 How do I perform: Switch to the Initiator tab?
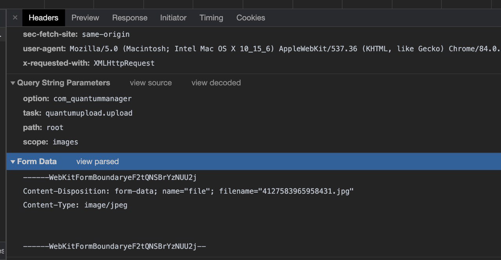click(x=173, y=18)
